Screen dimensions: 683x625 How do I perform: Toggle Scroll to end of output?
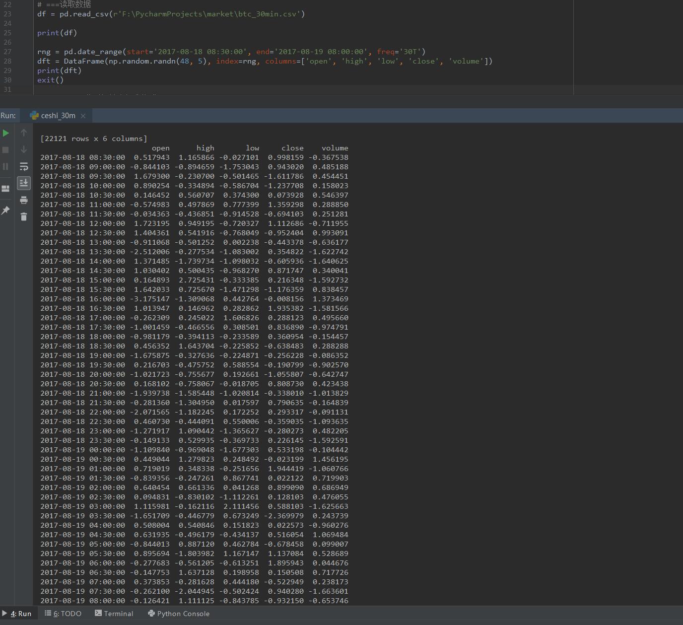coord(24,183)
